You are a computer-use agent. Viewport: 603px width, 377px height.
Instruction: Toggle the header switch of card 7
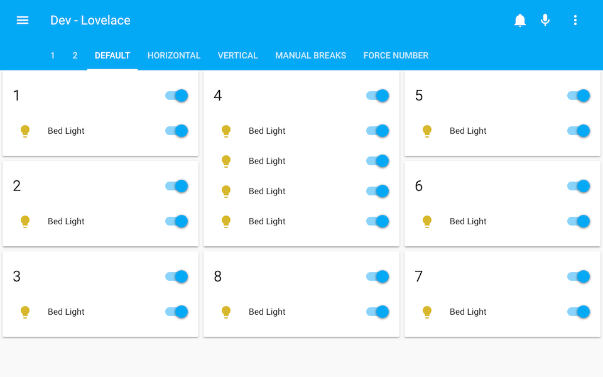pyautogui.click(x=579, y=276)
